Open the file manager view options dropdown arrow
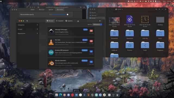This screenshot has height=98, width=174. [162, 9]
